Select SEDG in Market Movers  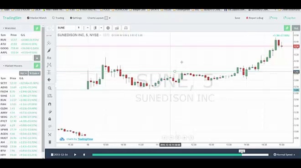click(21, 117)
